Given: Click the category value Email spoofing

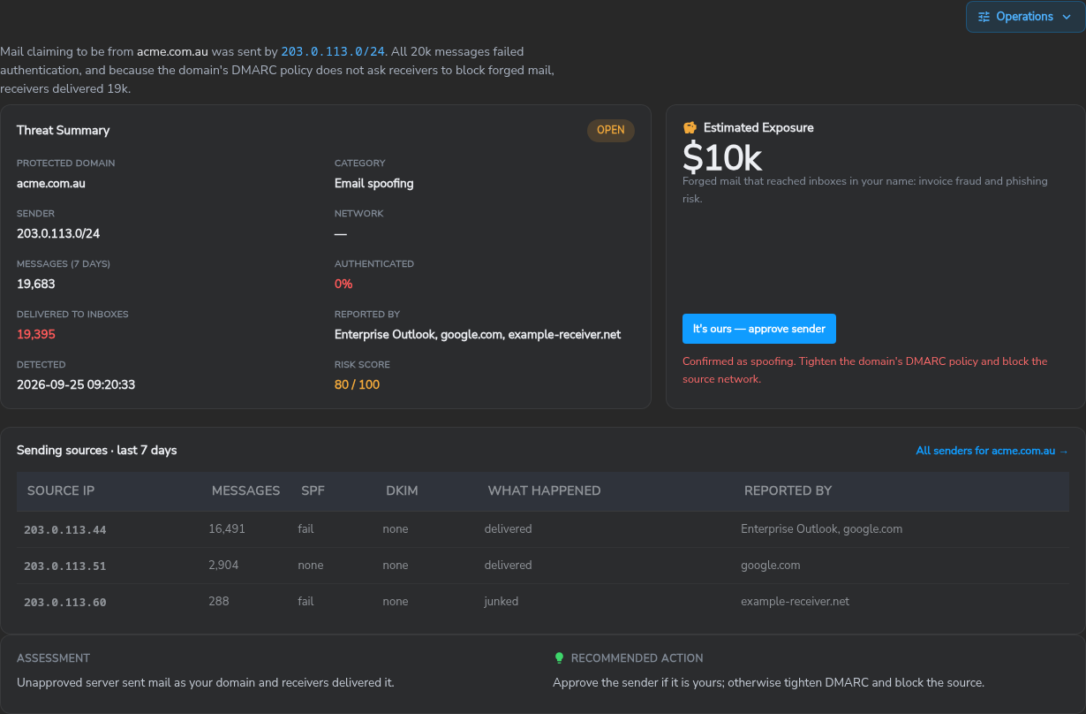Looking at the screenshot, I should coord(373,184).
